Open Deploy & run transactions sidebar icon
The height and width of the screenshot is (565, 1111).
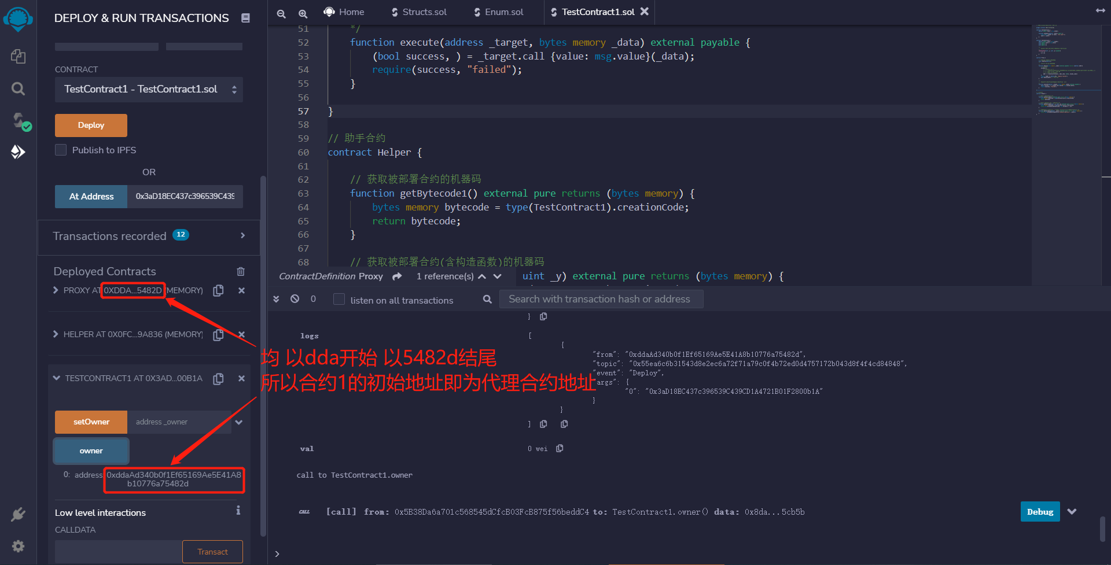(x=18, y=152)
